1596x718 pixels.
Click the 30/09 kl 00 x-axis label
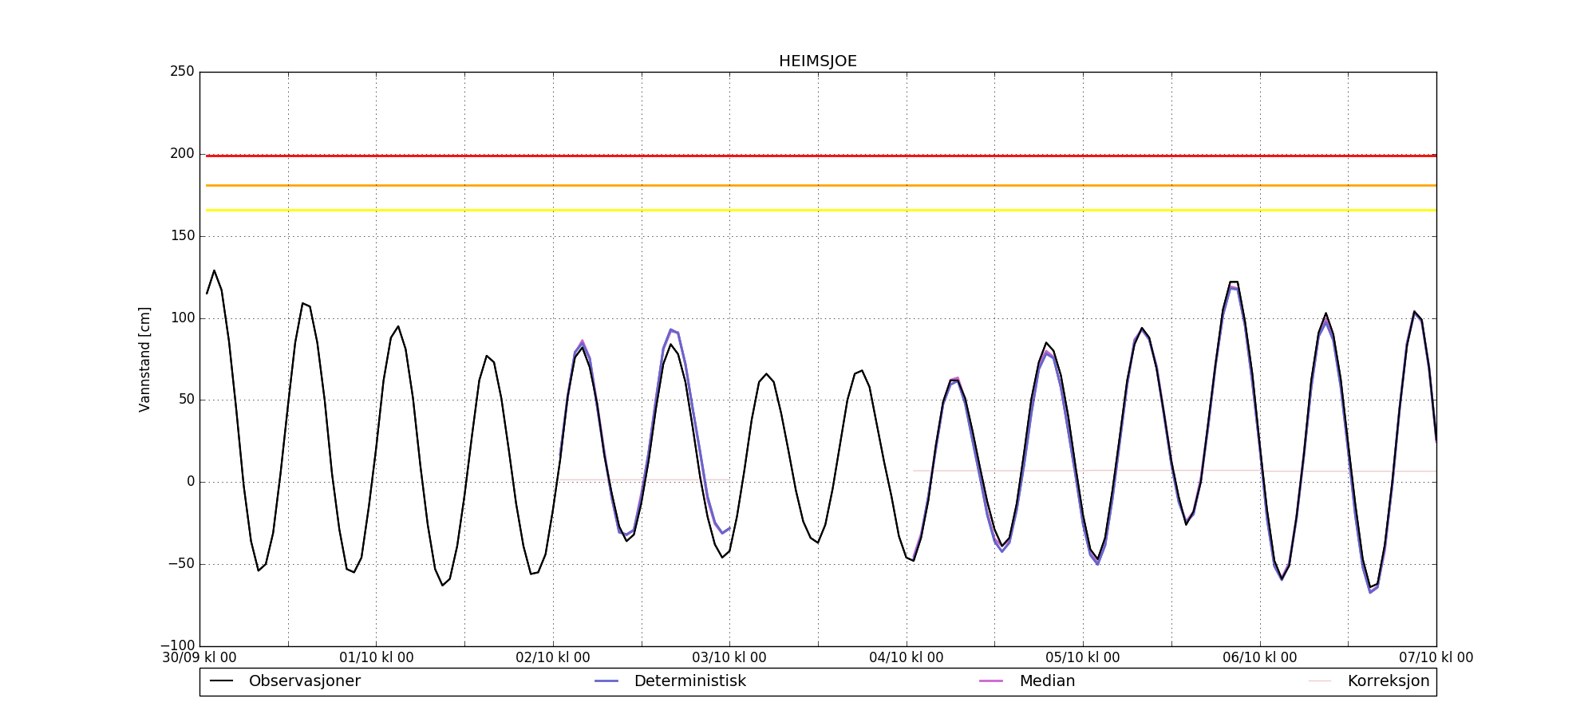tap(199, 658)
